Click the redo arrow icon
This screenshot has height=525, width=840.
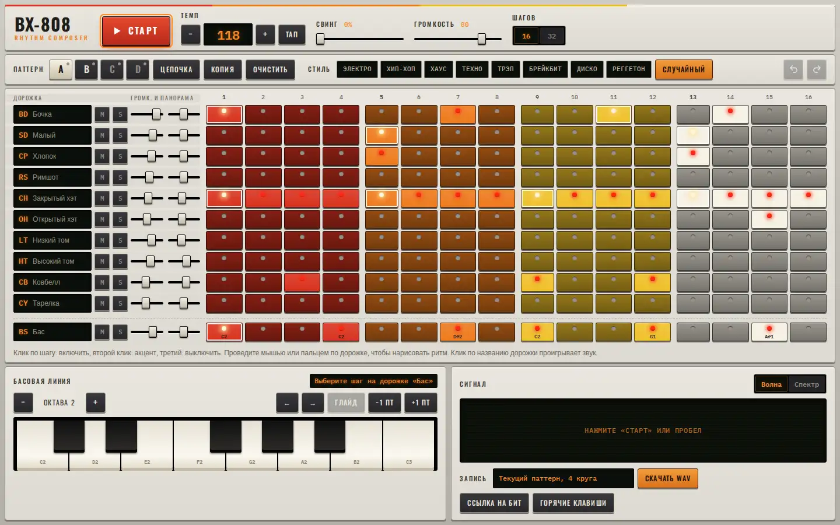pos(817,69)
